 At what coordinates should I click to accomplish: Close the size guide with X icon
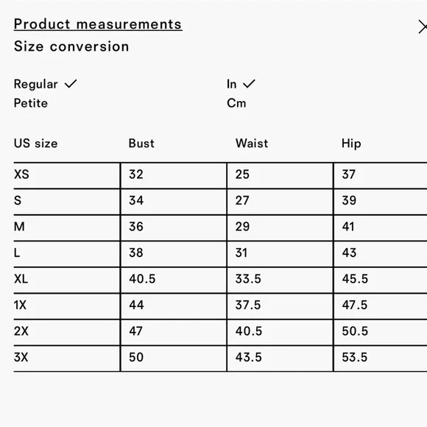click(423, 27)
